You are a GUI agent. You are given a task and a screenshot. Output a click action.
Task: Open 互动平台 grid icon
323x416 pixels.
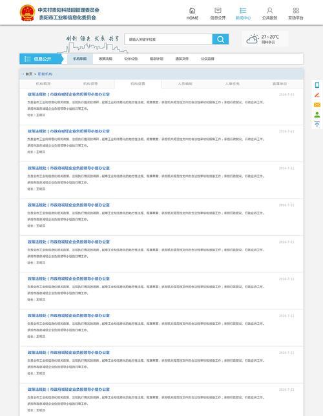(x=296, y=10)
